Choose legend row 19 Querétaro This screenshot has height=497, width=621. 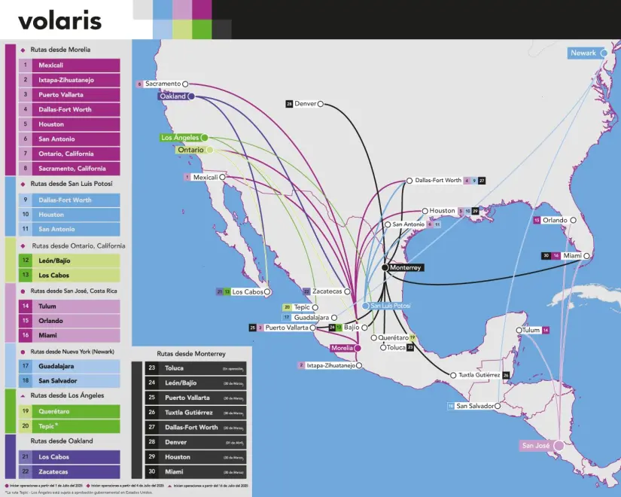click(x=69, y=411)
